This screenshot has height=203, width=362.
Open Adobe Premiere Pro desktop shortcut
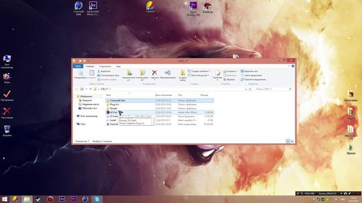click(x=193, y=8)
